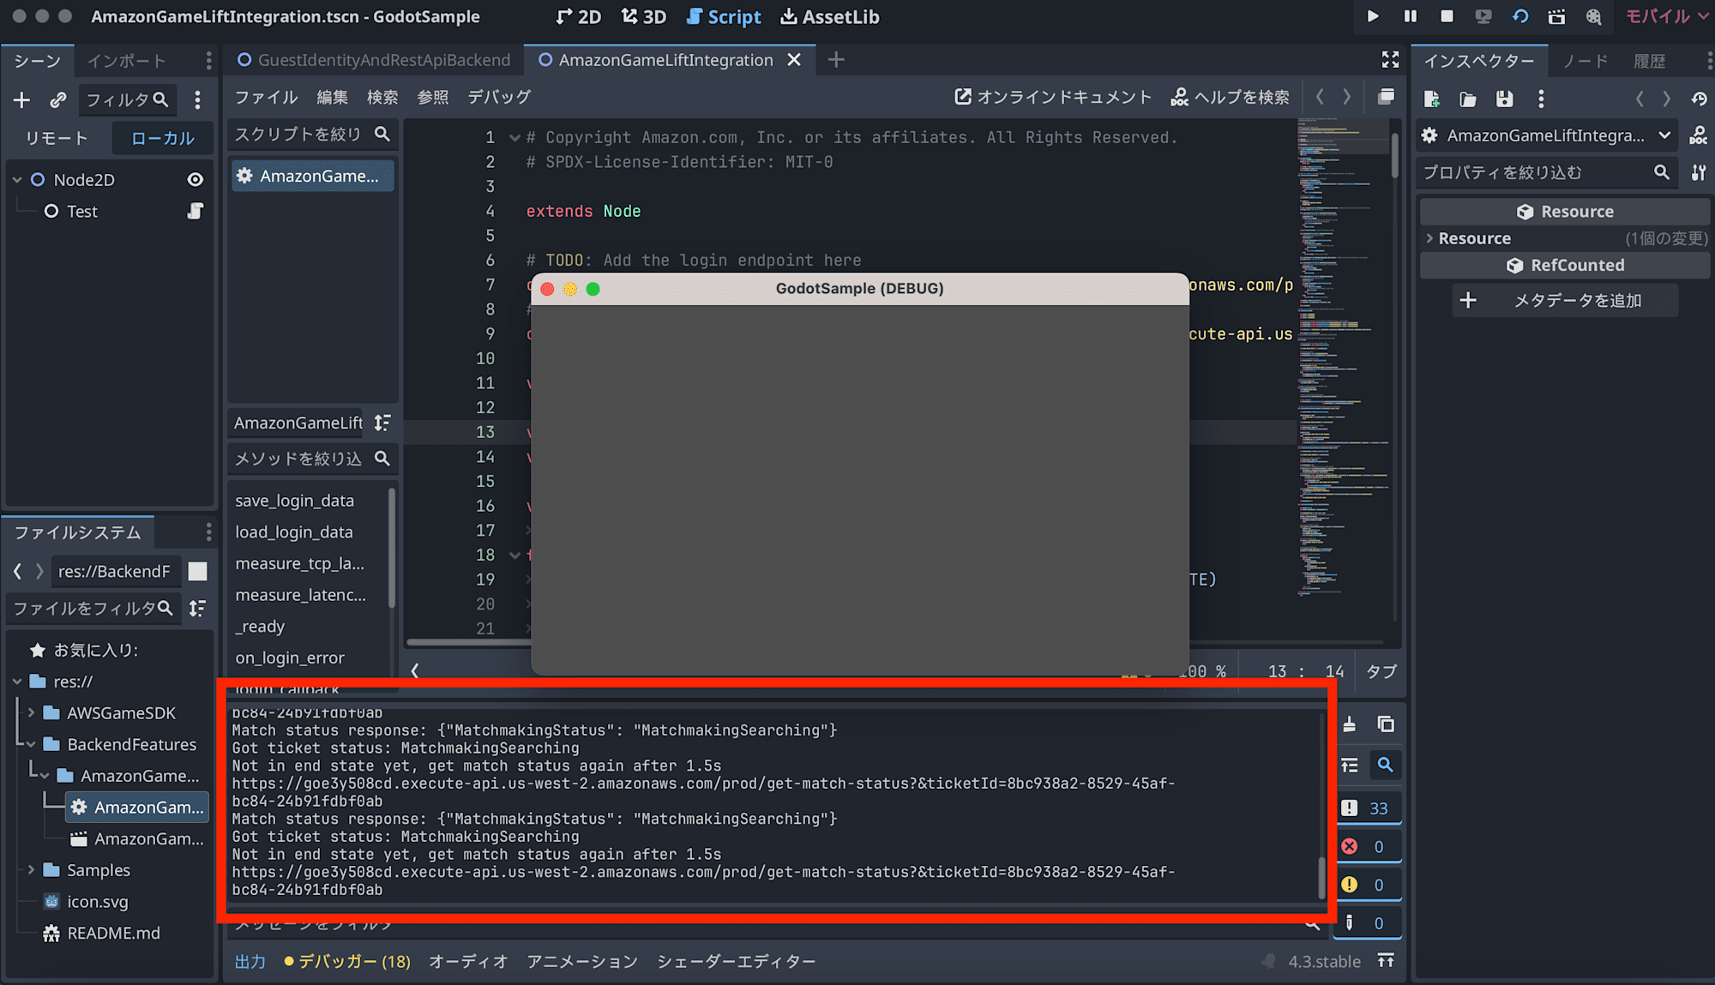The image size is (1715, 985).
Task: Open the シェーダーエディター bottom panel
Action: (736, 961)
